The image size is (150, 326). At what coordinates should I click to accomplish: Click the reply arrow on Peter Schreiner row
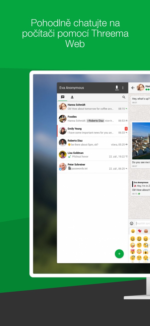[126, 169]
